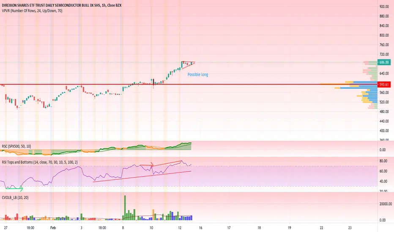Click the 440.00 price axis label
Image resolution: width=394 pixels, height=232 pixels.
click(384, 121)
